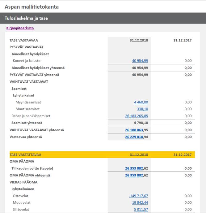Click the VIERAS PÄÄOMA section heading
Image resolution: width=206 pixels, height=213 pixels.
[23, 182]
